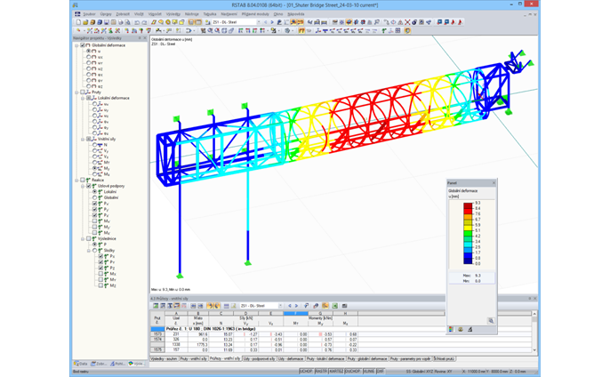This screenshot has height=377, width=610.
Task: Click the microscope-like filter icon at Panel bottom
Action: point(470,329)
